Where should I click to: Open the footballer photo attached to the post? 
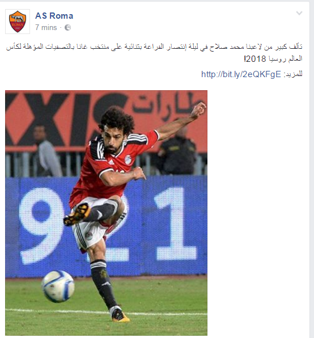click(x=106, y=213)
